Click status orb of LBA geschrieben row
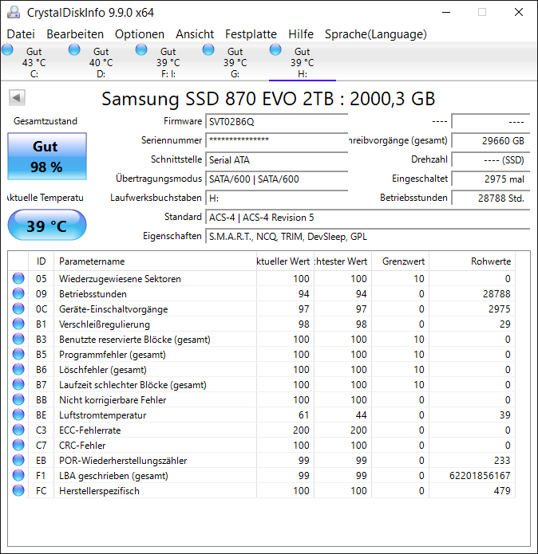 pyautogui.click(x=18, y=476)
